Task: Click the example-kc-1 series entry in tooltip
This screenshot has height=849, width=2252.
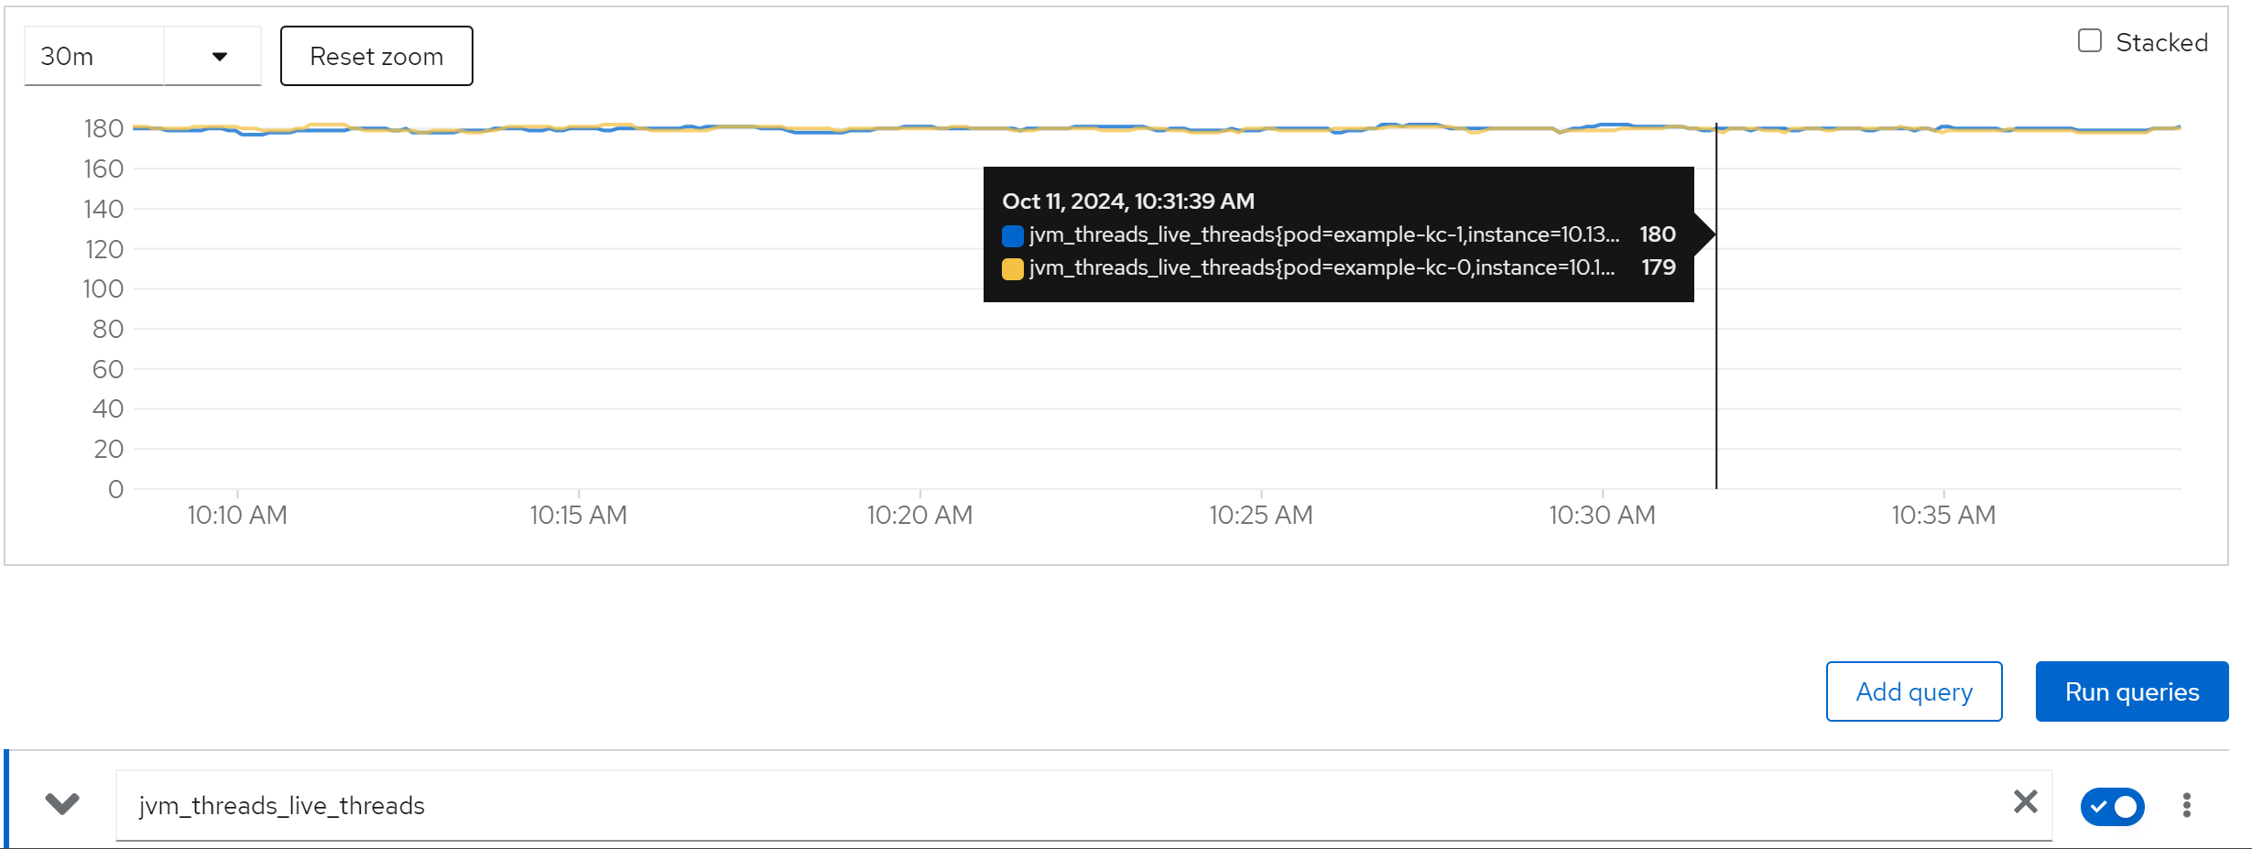Action: click(x=1323, y=235)
